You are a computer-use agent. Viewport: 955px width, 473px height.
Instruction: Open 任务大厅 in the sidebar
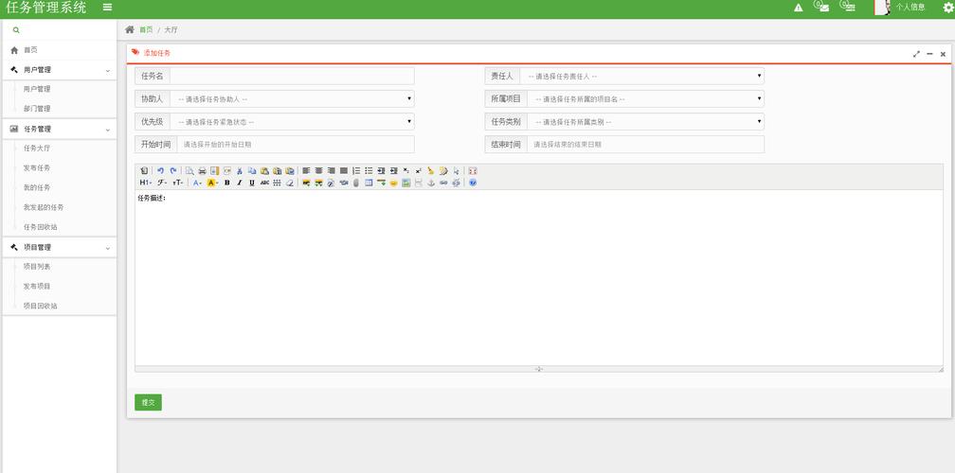tap(37, 149)
